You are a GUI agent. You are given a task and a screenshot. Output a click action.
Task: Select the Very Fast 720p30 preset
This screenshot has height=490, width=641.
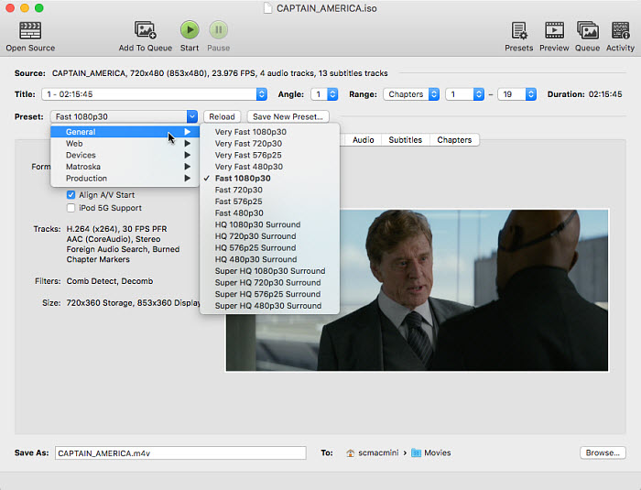click(x=270, y=144)
